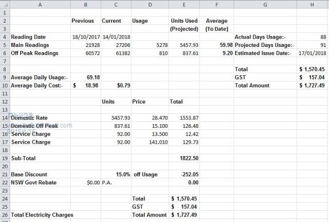Click the Off Peak current reading 61382
The width and height of the screenshot is (329, 222).
click(116, 53)
